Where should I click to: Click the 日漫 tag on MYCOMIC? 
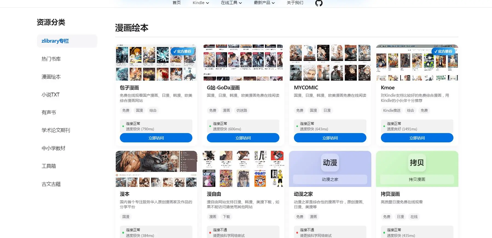(327, 110)
